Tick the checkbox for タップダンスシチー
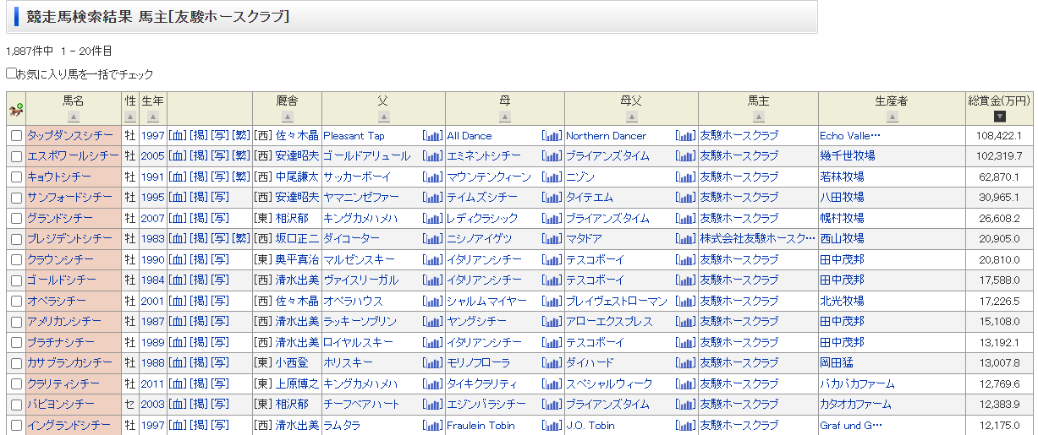Screen dimensions: 1038x435 point(16,136)
